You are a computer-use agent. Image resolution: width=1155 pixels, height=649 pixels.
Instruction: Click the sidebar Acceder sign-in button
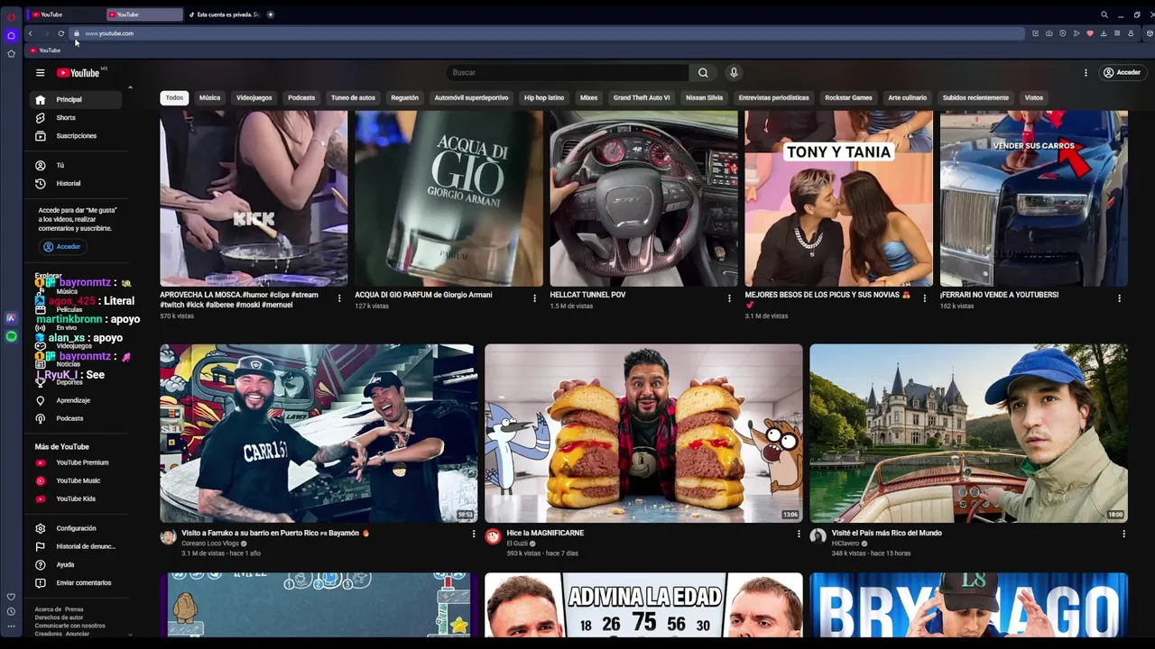pyautogui.click(x=62, y=246)
